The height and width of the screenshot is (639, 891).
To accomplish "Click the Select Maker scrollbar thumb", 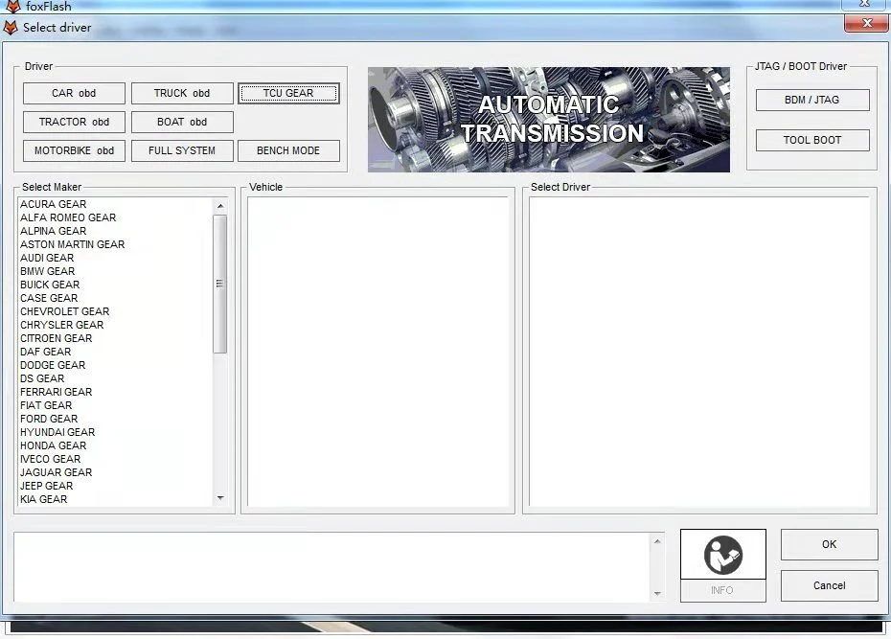I will 220,284.
